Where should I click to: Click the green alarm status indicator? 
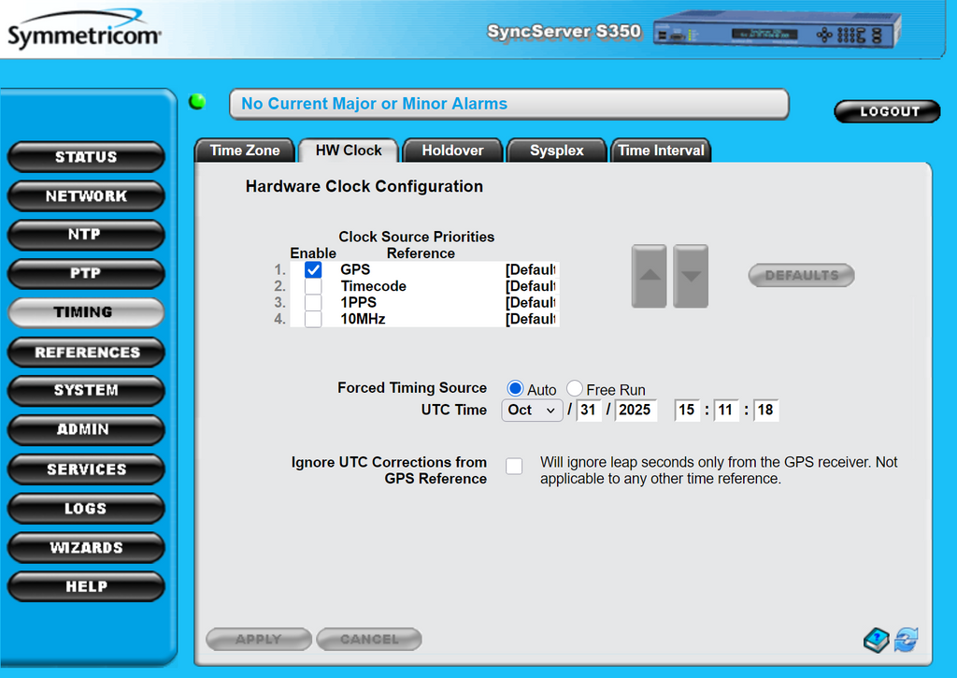[197, 102]
